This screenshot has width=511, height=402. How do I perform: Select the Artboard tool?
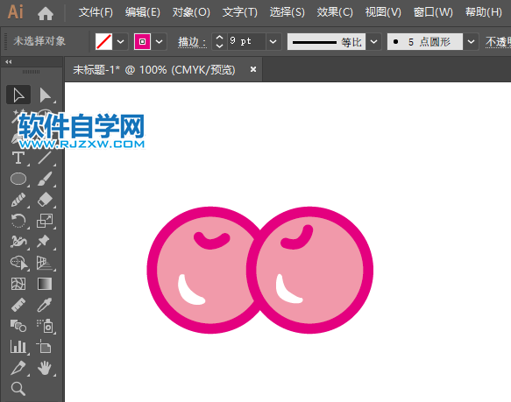click(45, 347)
